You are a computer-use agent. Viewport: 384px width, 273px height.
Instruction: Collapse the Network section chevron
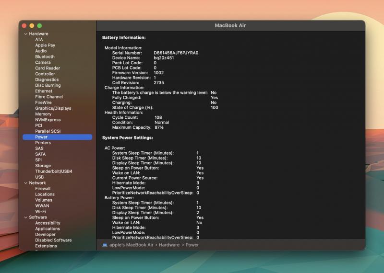click(x=26, y=183)
